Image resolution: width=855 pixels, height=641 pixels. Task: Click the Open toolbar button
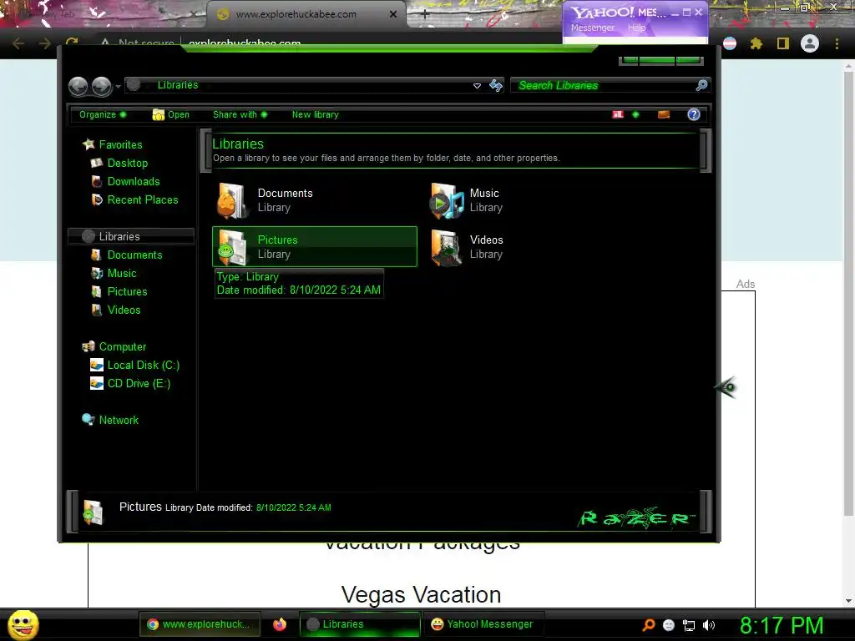pos(170,114)
